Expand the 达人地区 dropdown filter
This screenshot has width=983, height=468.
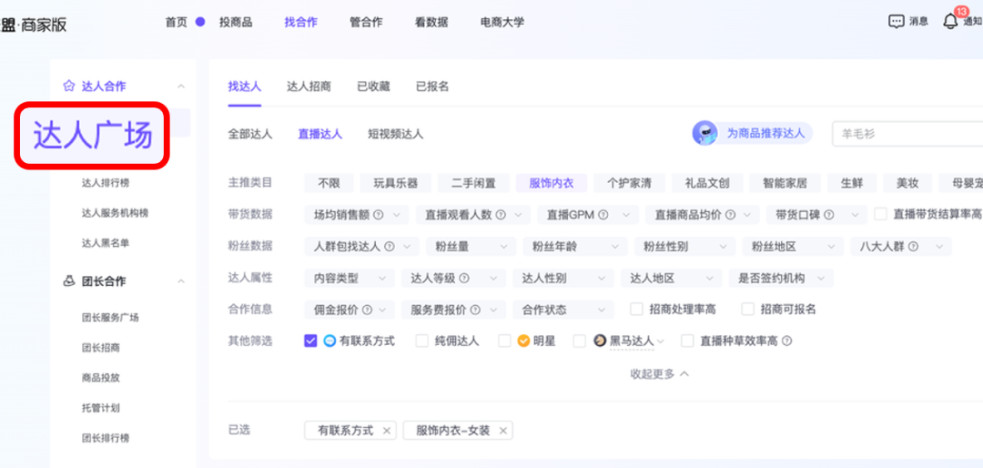(x=669, y=279)
